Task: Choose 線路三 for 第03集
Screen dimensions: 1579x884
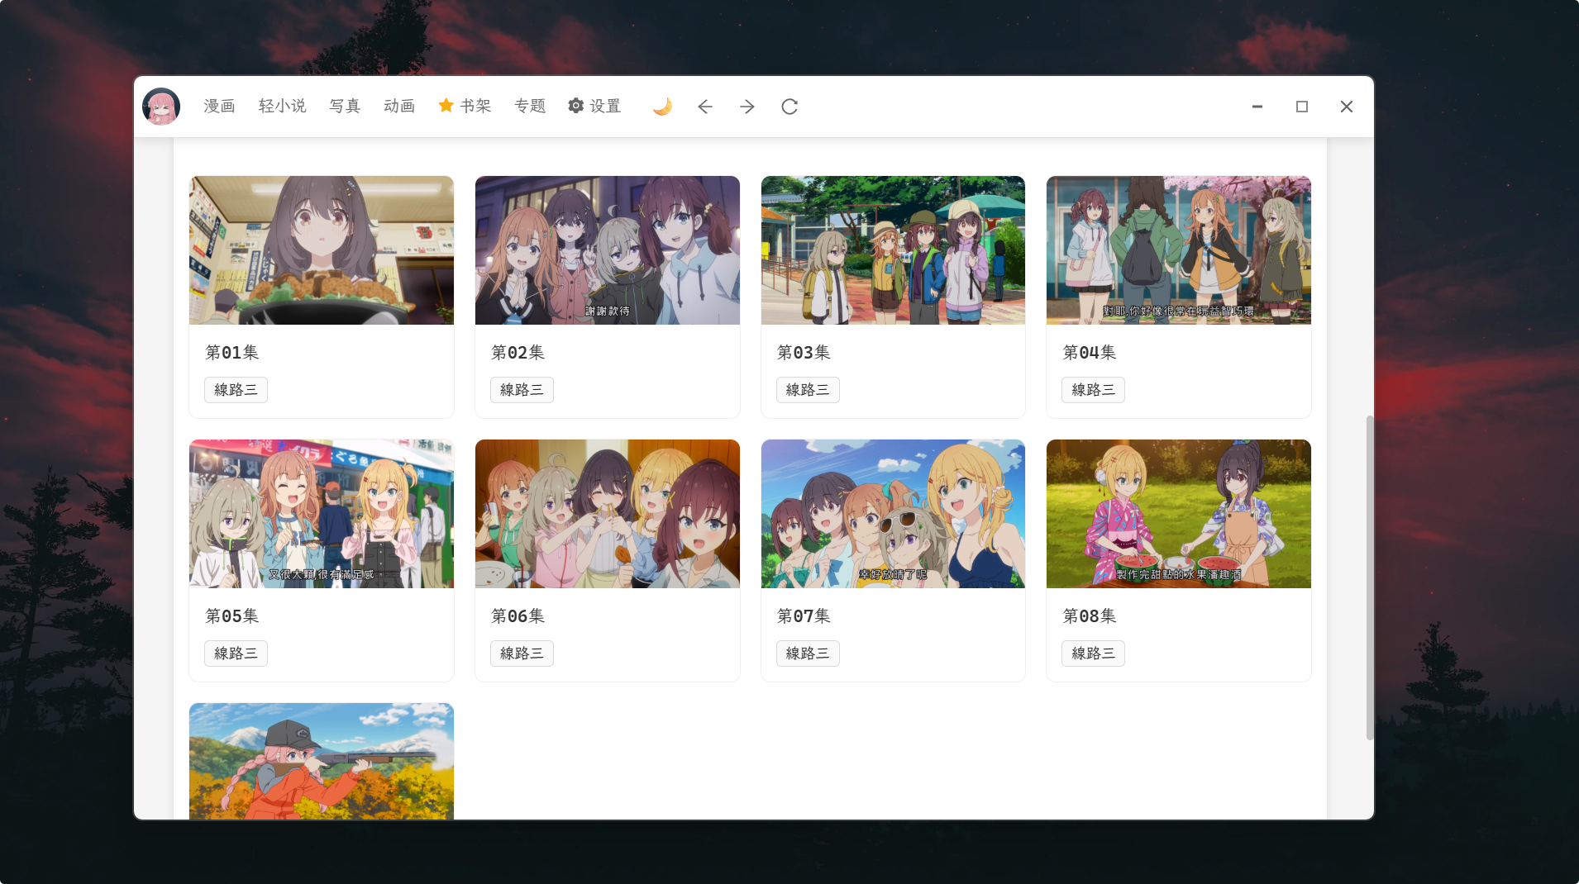Action: click(x=808, y=390)
